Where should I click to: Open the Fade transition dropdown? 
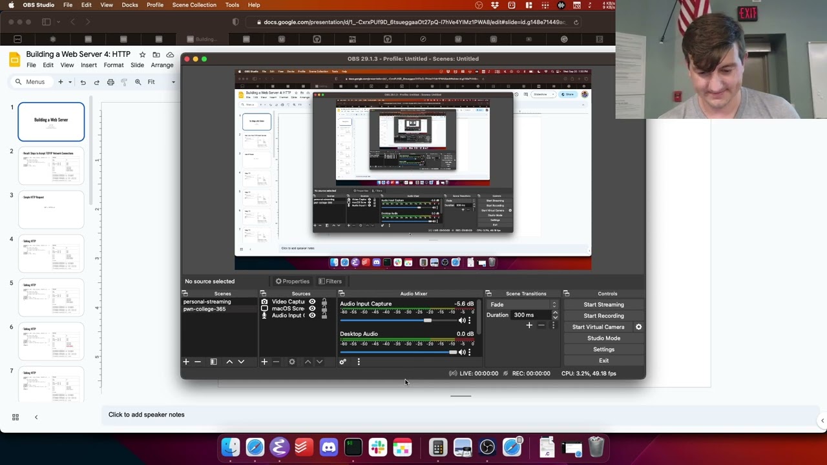(523, 304)
